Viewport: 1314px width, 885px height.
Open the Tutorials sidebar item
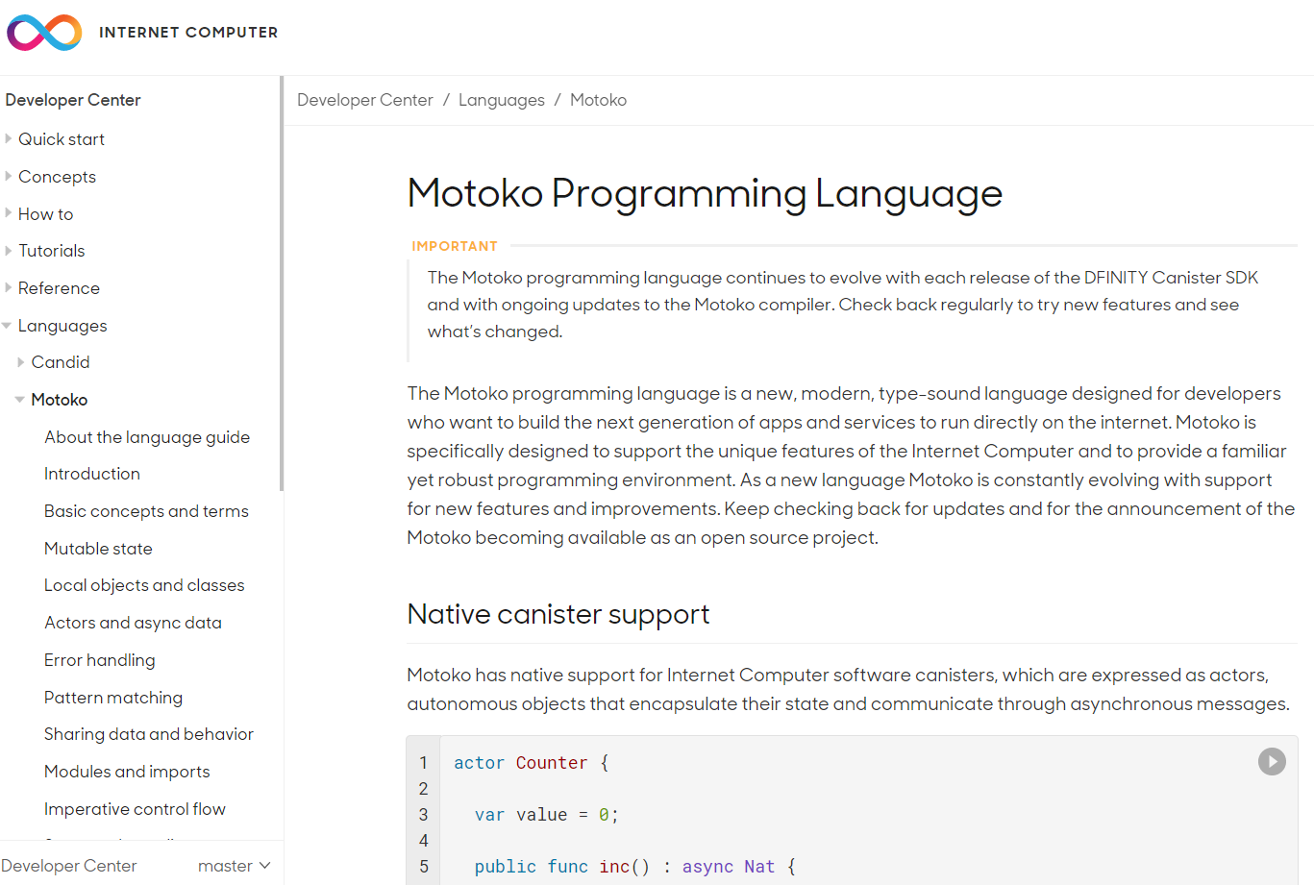tap(51, 251)
